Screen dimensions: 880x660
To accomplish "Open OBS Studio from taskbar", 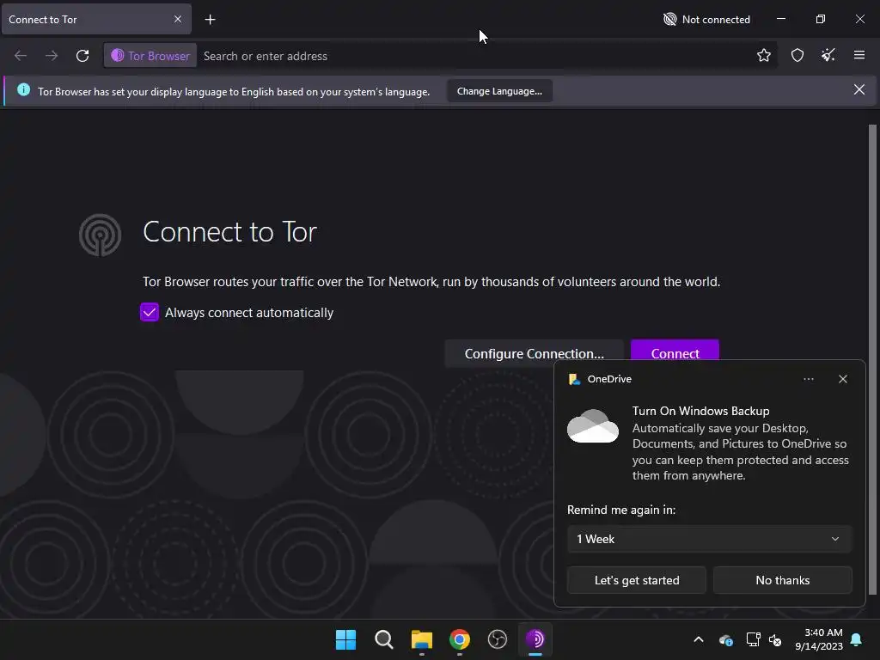I will (498, 639).
